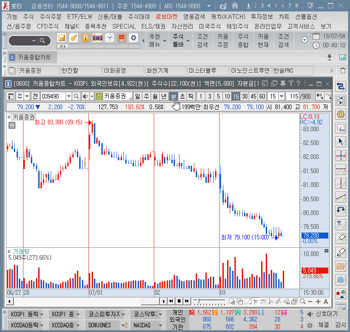Open the NASDAQ ticker dropdown
Viewport: 350px width, 332px height.
click(160, 326)
